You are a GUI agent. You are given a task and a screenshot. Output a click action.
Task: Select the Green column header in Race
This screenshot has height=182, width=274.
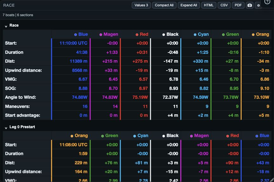click(x=230, y=34)
